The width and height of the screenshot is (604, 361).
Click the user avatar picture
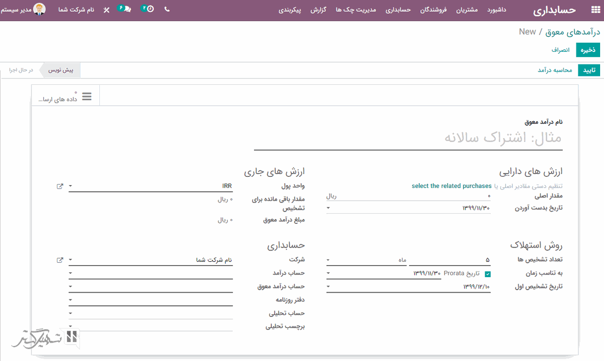[x=40, y=9]
